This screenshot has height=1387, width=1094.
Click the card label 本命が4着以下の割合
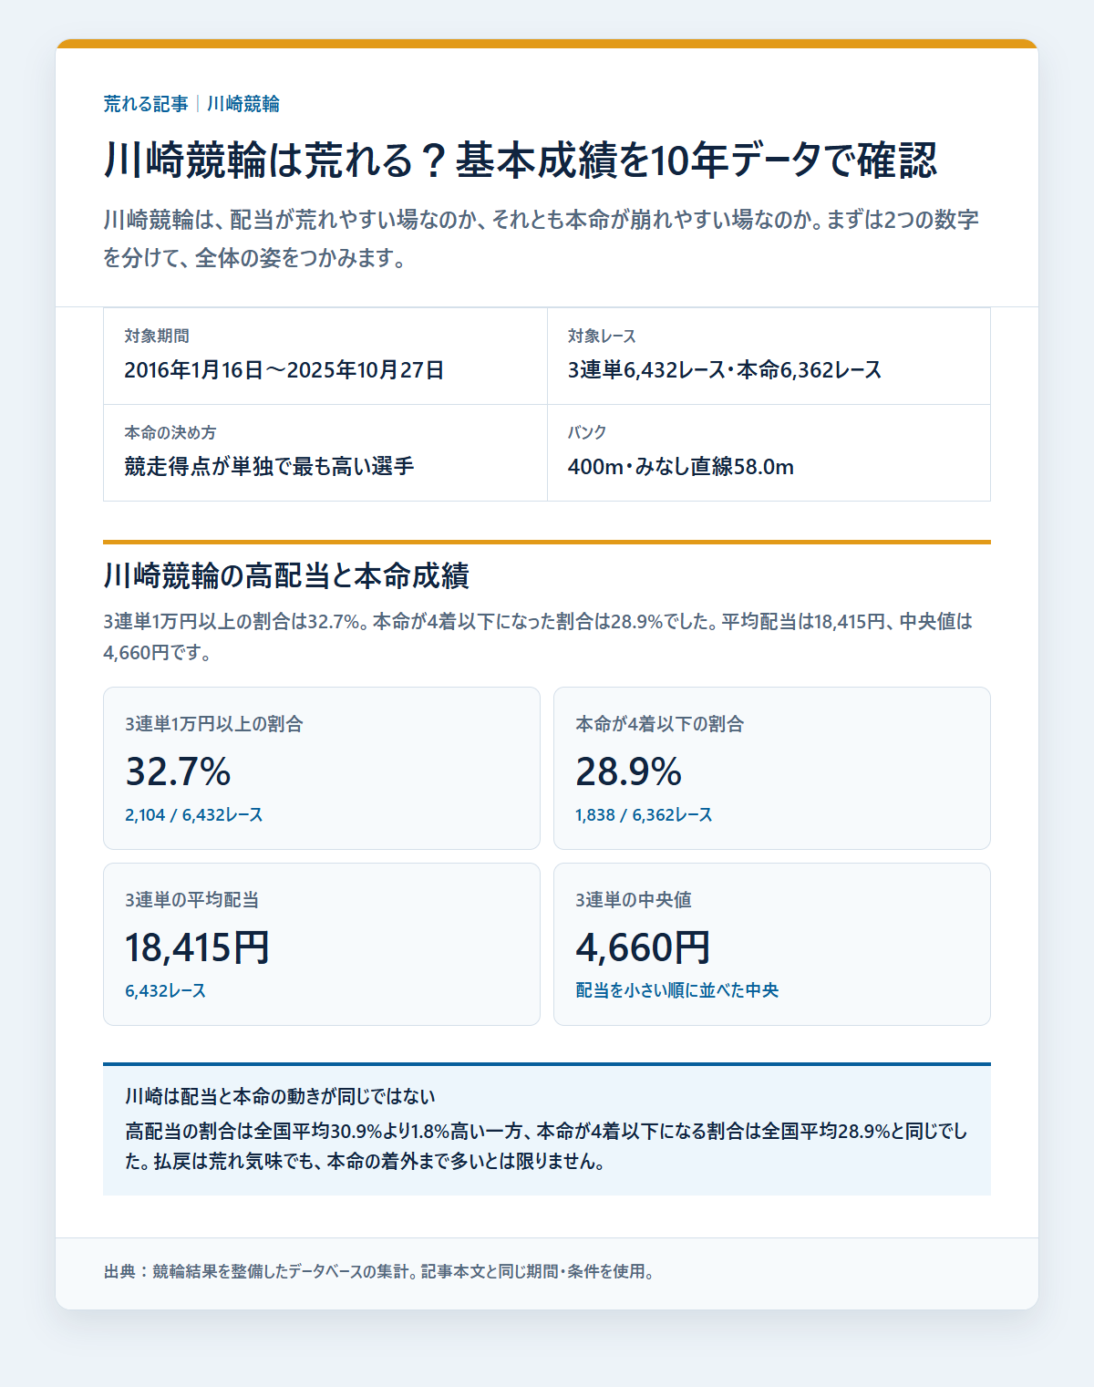click(x=660, y=724)
